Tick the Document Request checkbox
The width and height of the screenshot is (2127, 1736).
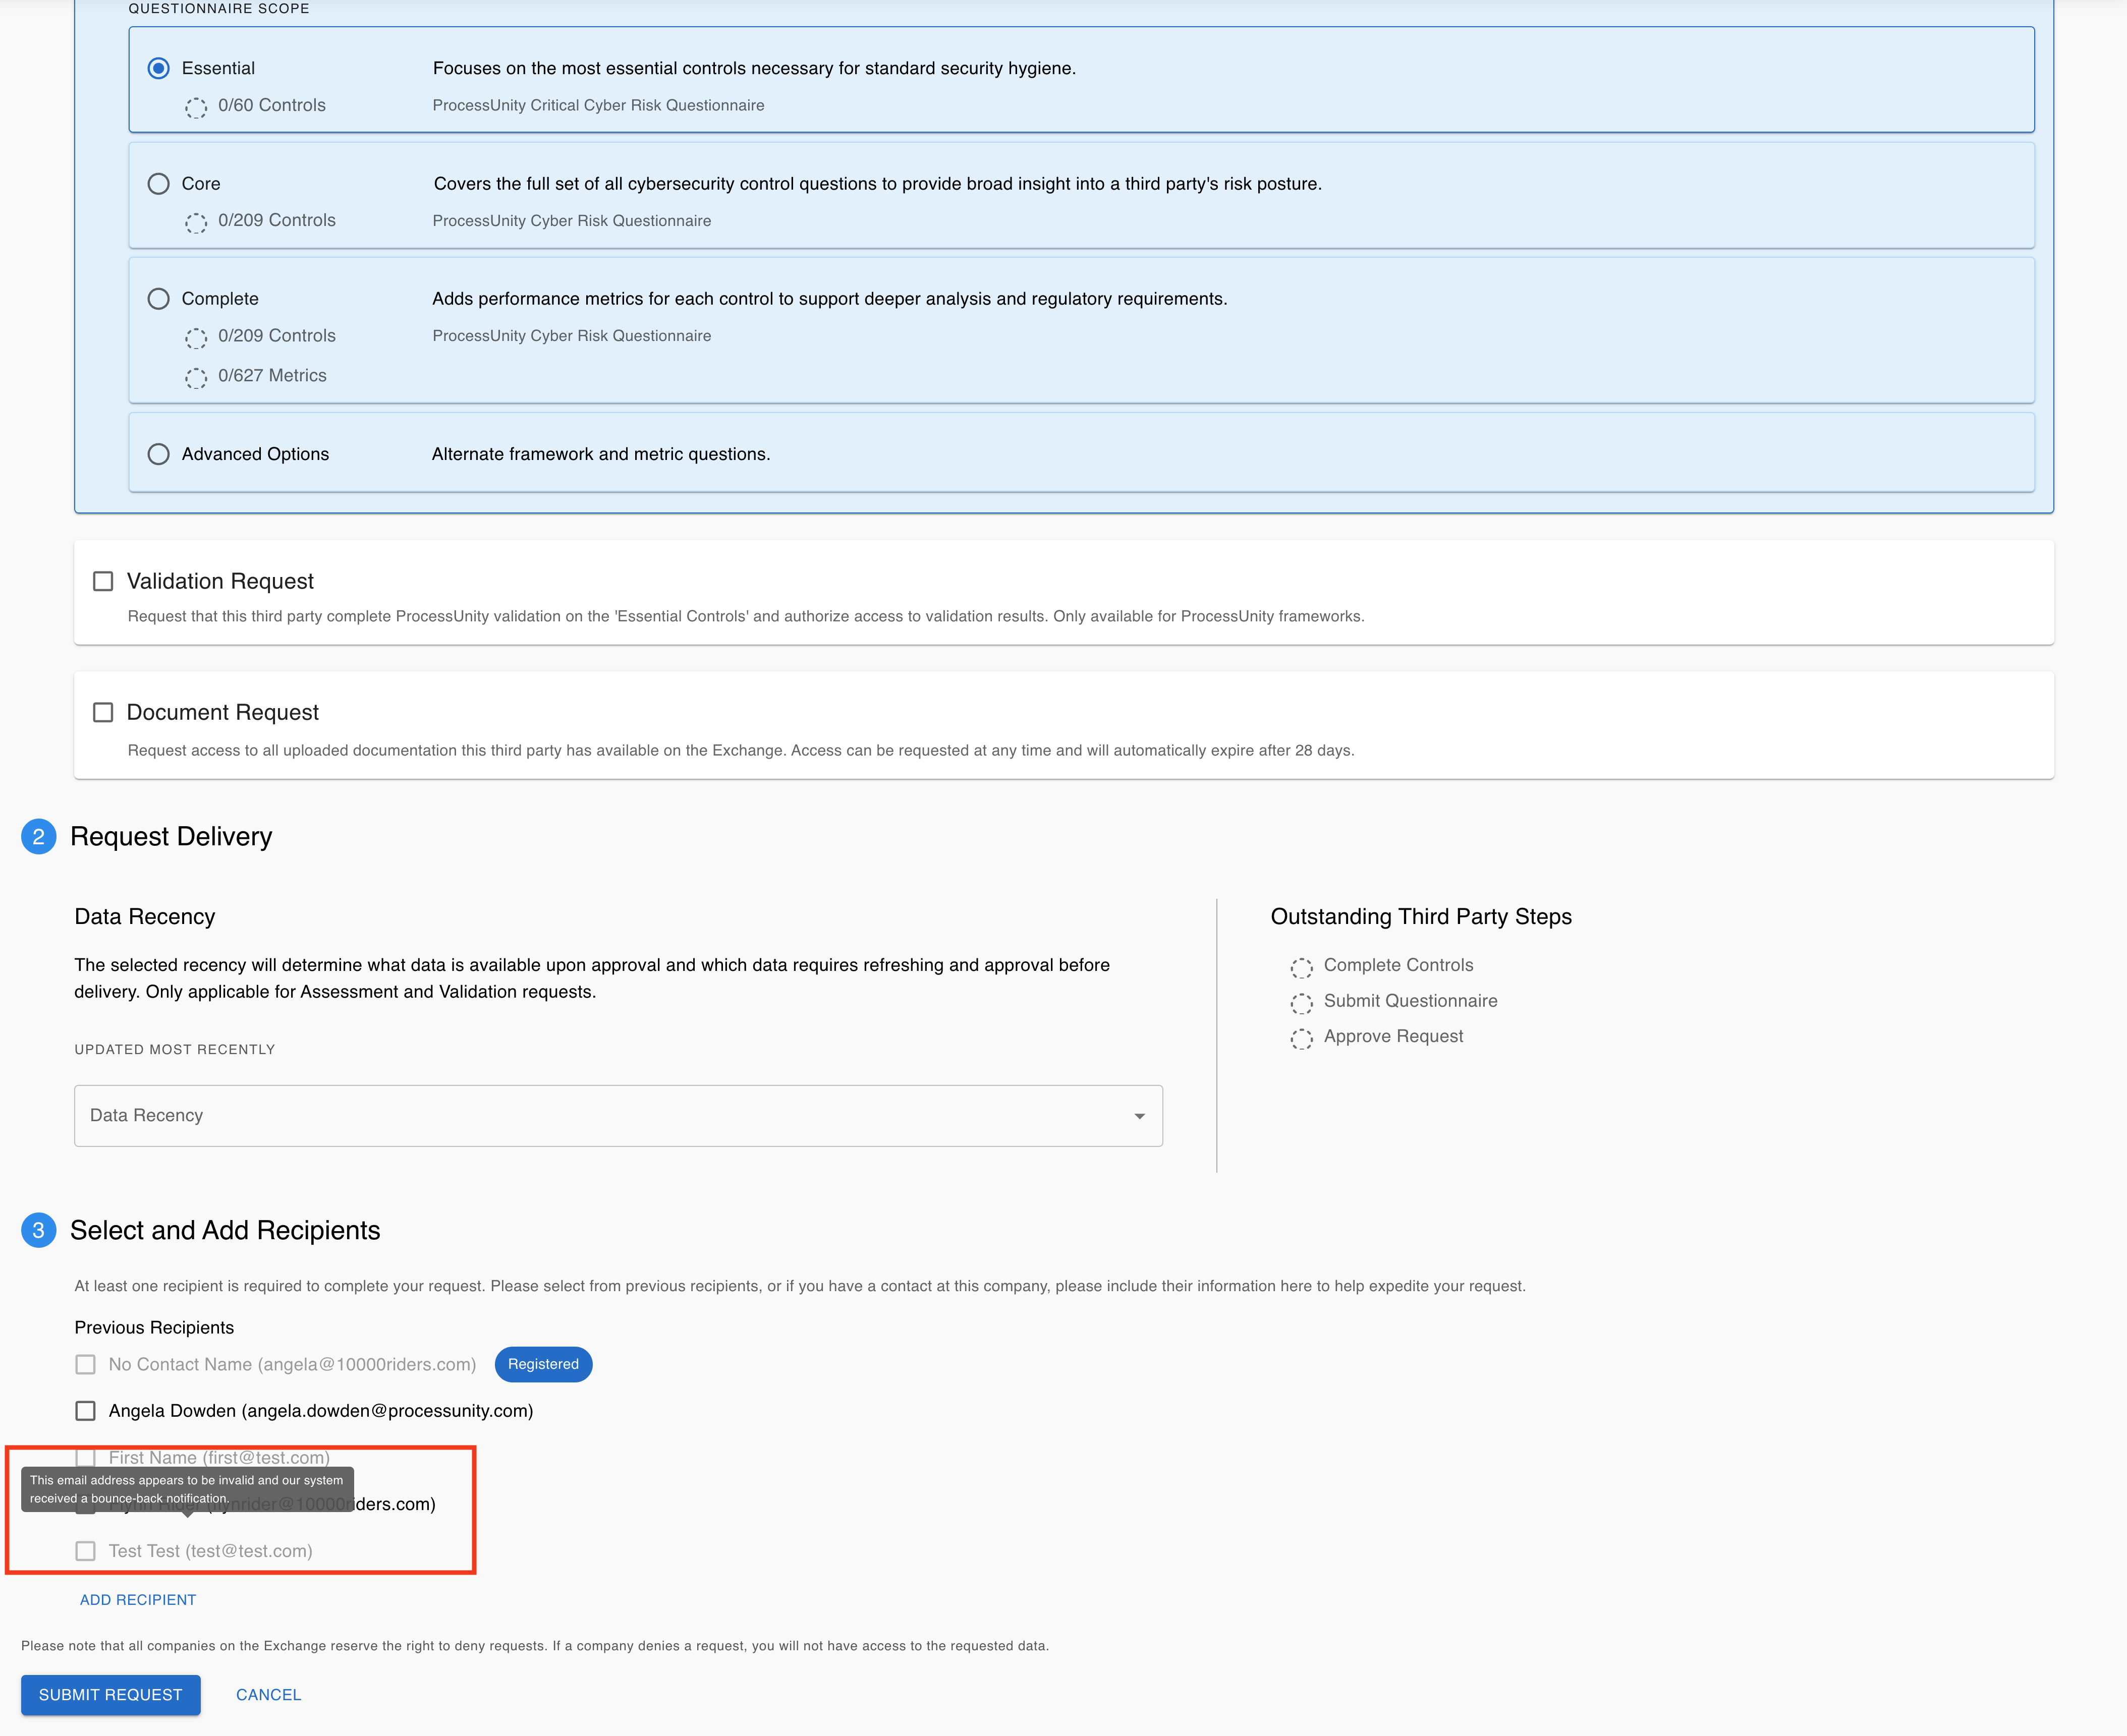click(x=103, y=712)
